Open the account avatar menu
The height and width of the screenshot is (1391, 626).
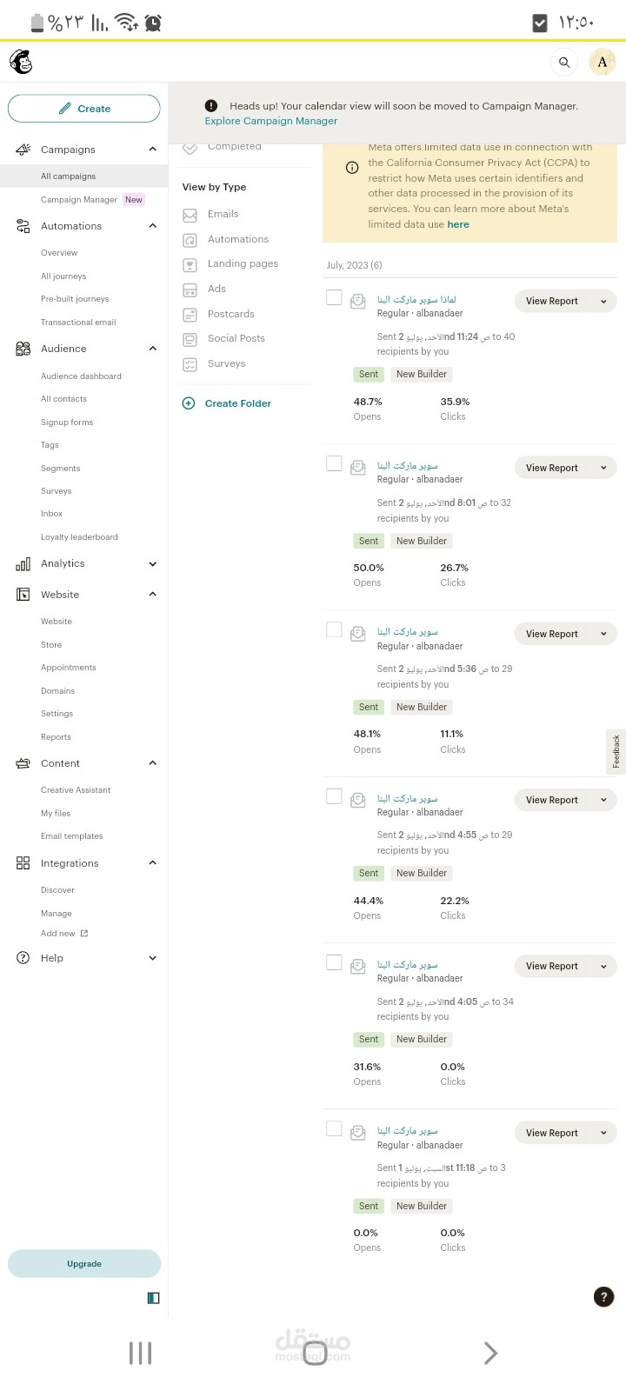pos(603,63)
